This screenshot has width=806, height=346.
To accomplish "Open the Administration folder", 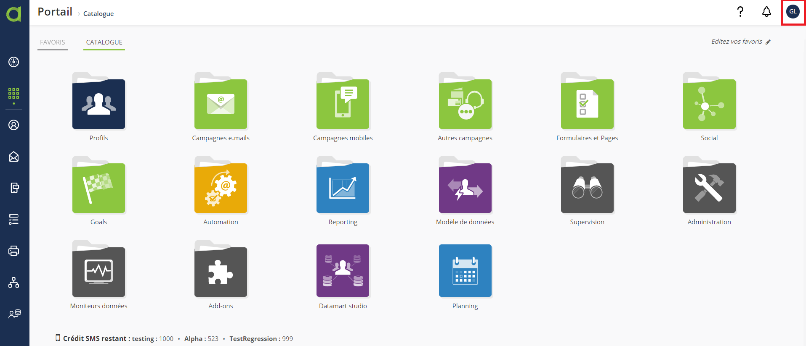I will [709, 188].
